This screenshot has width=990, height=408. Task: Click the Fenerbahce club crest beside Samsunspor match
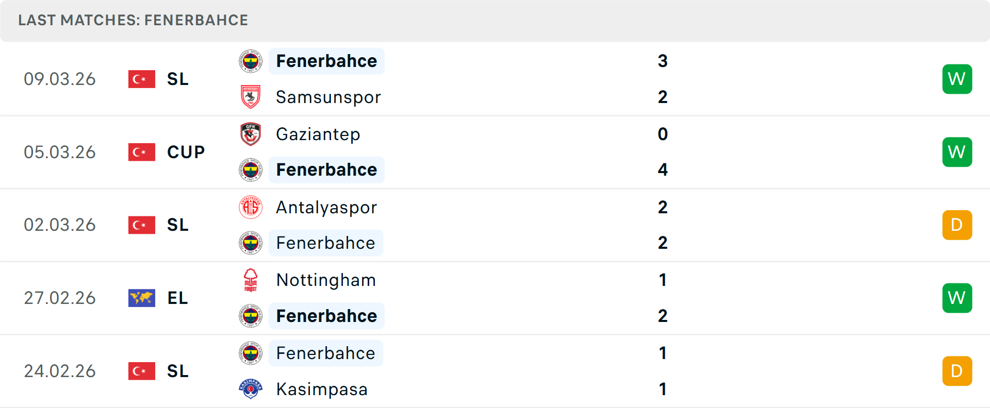pyautogui.click(x=251, y=61)
